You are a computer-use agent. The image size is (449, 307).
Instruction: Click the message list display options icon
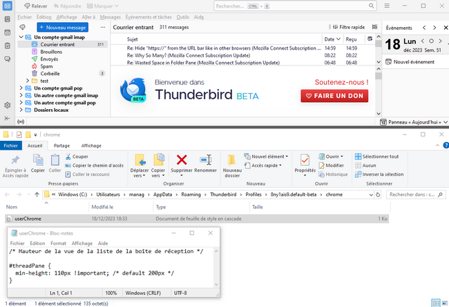(x=374, y=27)
